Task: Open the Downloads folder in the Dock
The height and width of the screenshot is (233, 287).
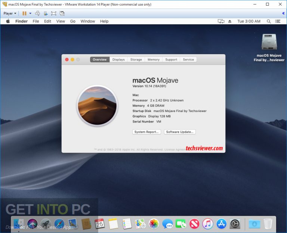Action: click(254, 224)
